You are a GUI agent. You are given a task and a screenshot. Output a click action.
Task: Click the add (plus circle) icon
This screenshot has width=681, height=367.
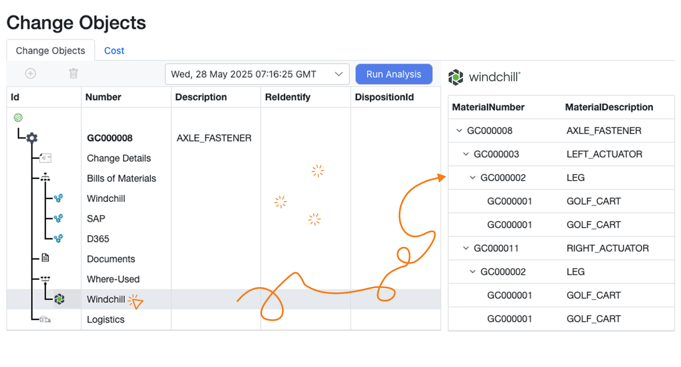[x=30, y=73]
